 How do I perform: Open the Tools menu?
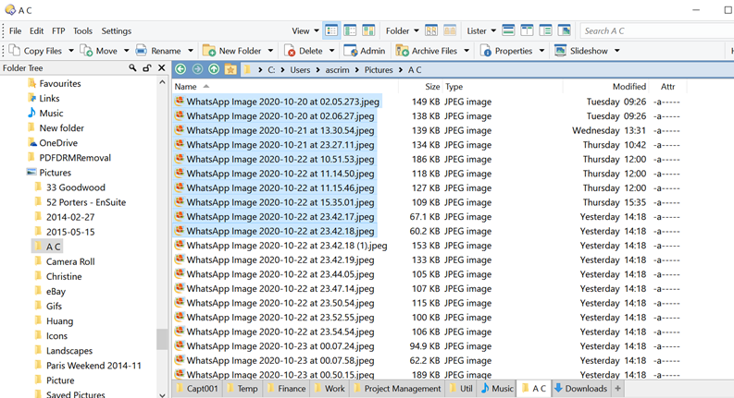coord(83,30)
